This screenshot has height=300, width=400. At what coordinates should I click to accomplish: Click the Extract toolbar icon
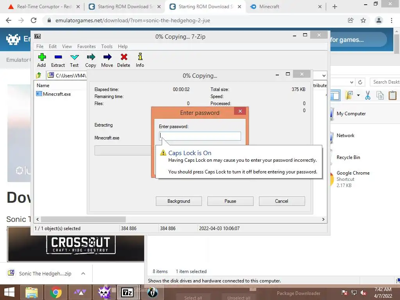coord(58,60)
